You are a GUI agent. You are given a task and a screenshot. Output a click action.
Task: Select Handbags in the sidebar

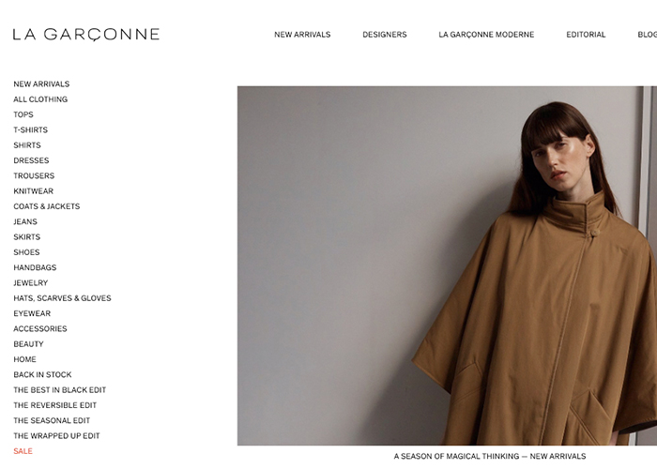[35, 267]
